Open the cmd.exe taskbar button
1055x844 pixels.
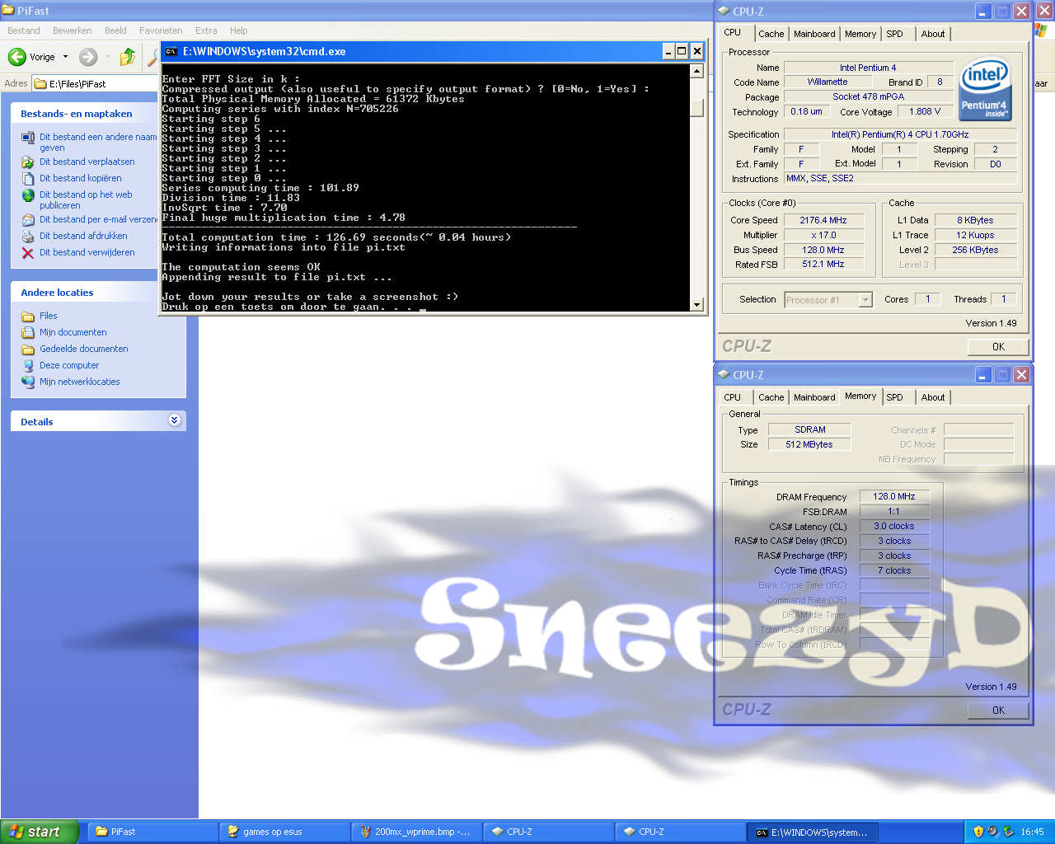tap(813, 832)
